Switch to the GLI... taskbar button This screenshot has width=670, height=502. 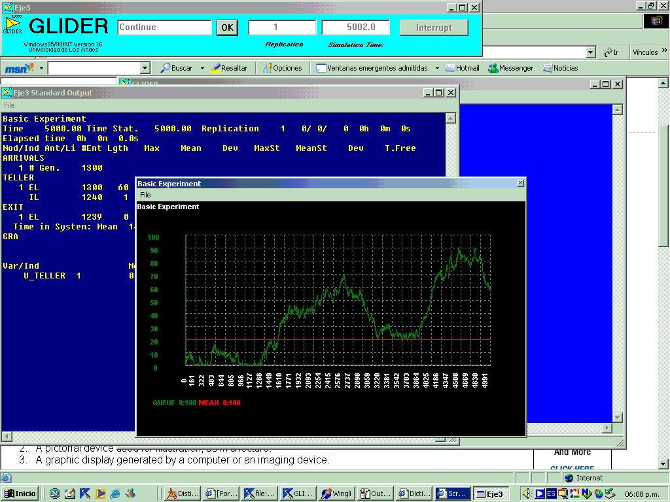pos(298,494)
